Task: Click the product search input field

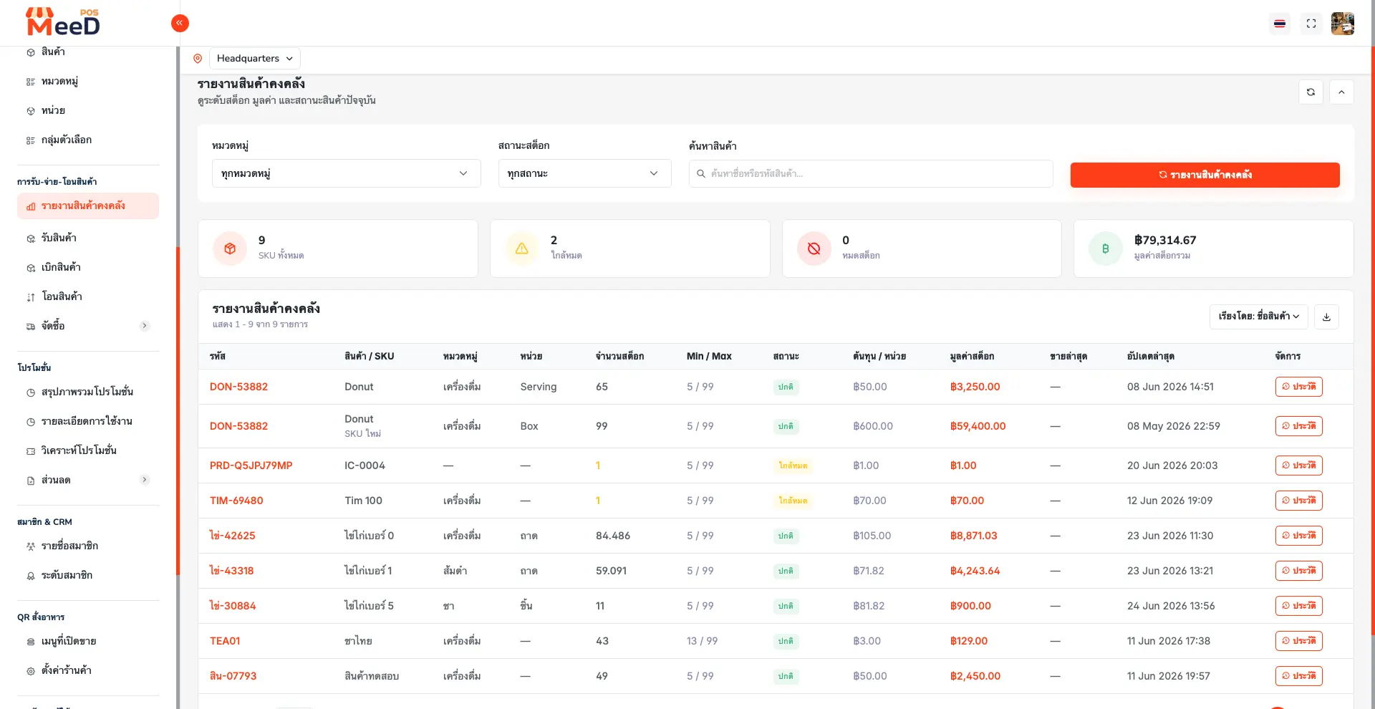Action: pyautogui.click(x=871, y=173)
